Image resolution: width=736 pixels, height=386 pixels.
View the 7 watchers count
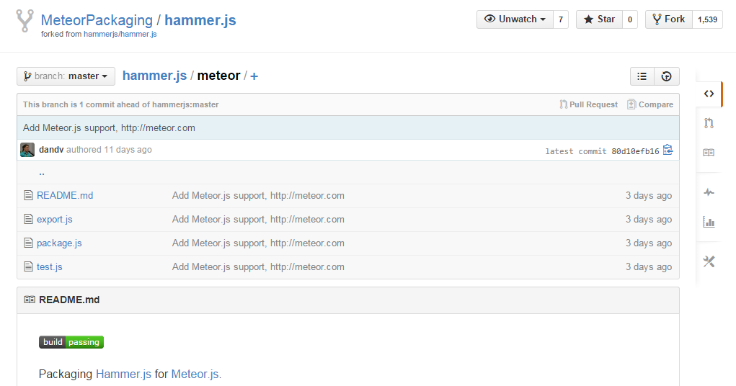[x=561, y=19]
